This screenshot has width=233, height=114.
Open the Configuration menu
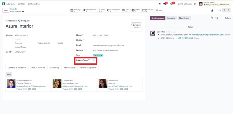click(34, 4)
